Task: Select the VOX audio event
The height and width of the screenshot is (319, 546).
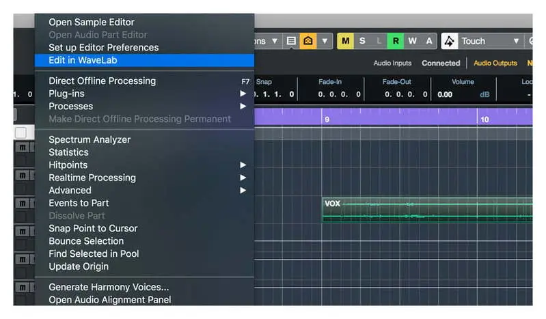Action: [x=424, y=209]
